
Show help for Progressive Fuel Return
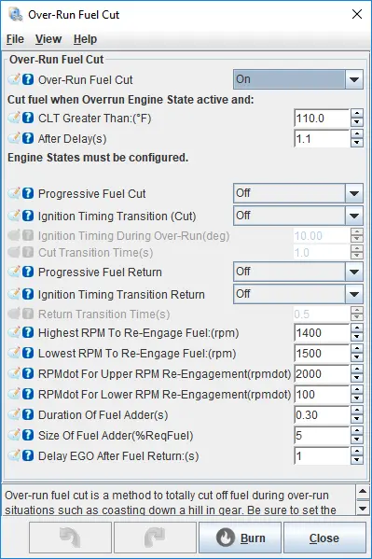coord(28,272)
